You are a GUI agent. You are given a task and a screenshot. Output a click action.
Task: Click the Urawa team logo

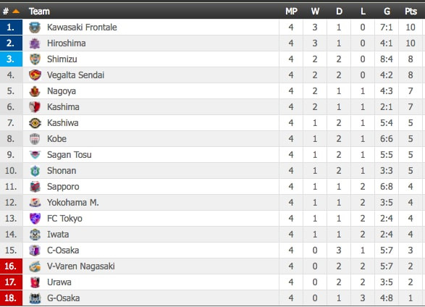[x=35, y=282]
